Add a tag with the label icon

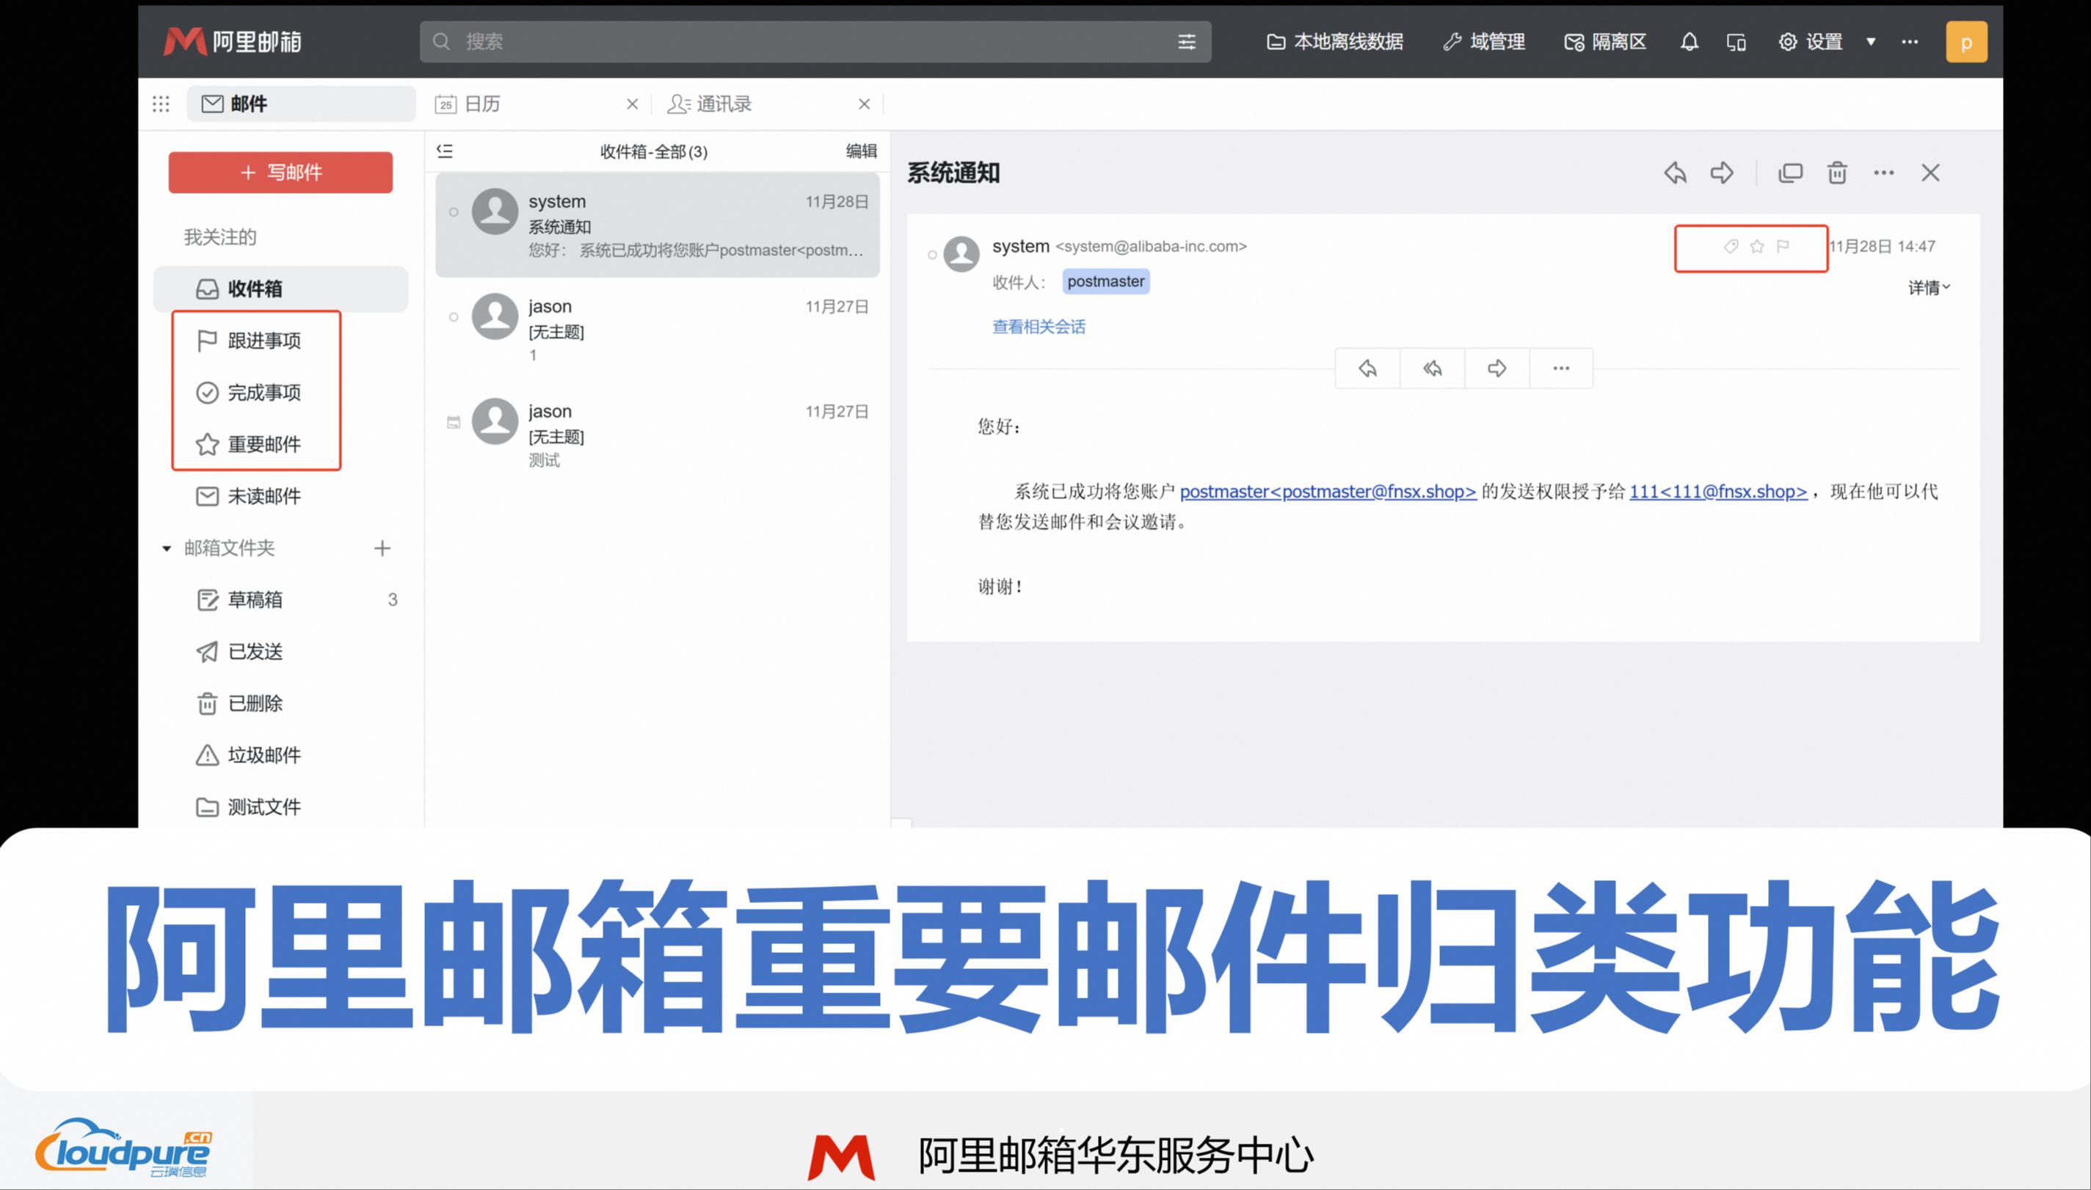click(x=1731, y=246)
